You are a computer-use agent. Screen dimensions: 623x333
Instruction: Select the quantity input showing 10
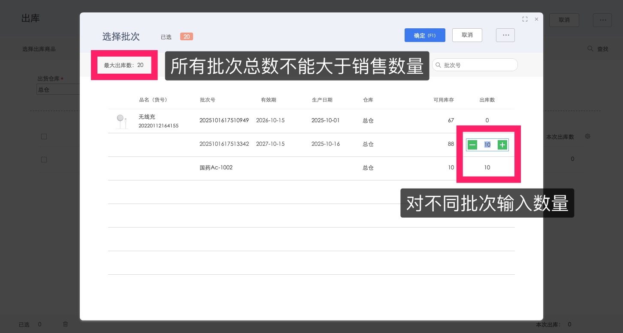(487, 145)
